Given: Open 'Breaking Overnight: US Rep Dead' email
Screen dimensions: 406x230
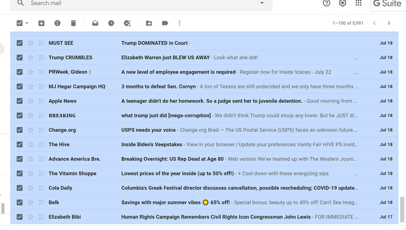Looking at the screenshot, I should click(x=172, y=159).
